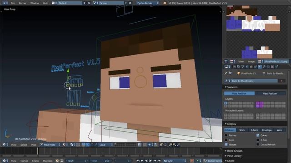Image resolution: width=291 pixels, height=163 pixels.
Task: Delete the Default screen layout
Action: (x=89, y=3)
